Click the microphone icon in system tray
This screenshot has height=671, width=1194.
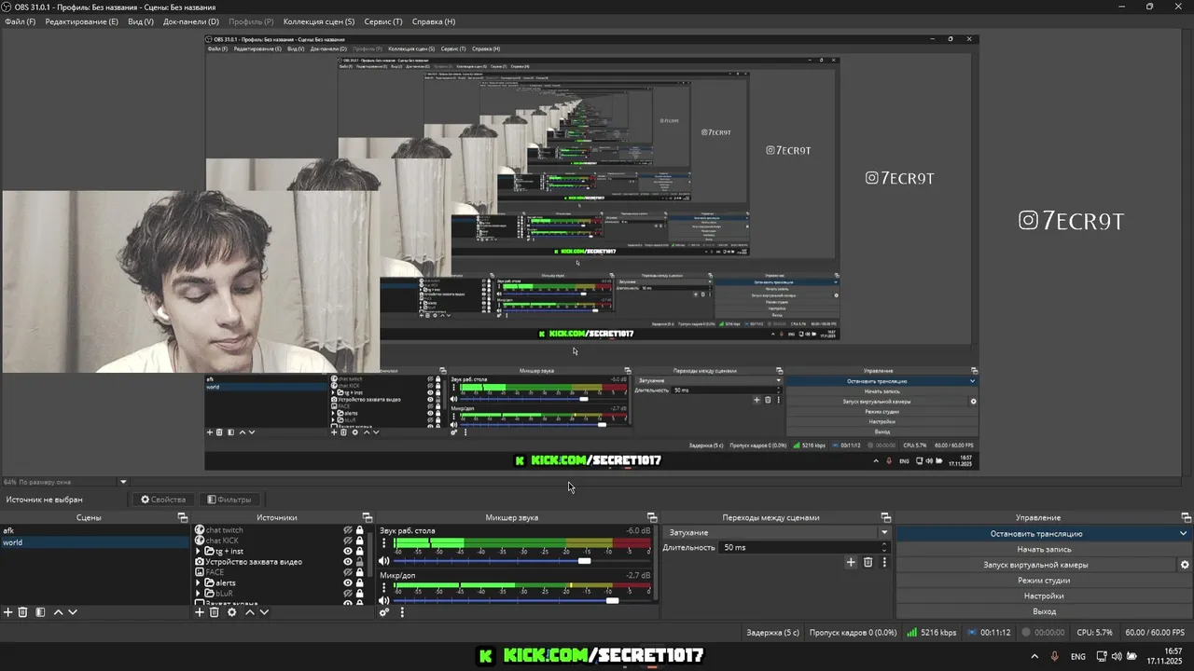[x=1055, y=656]
